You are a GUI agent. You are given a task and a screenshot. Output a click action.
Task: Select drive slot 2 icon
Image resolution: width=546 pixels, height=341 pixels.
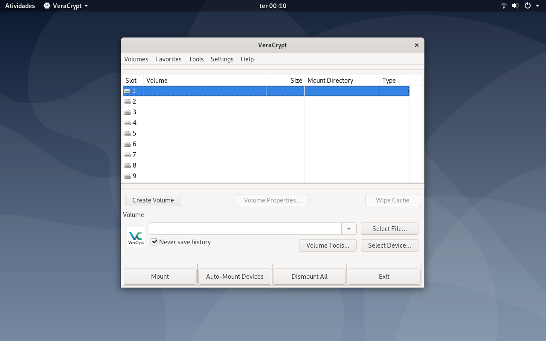point(127,101)
